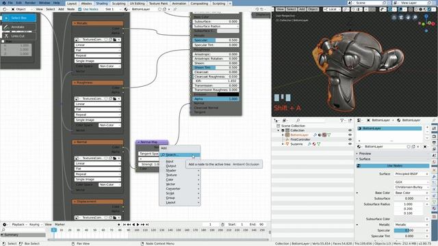The width and height of the screenshot is (438, 246).
Task: Open the Render properties tab icon
Action: (x=434, y=137)
